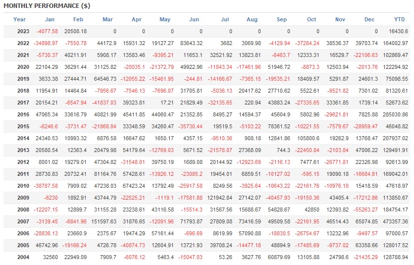Image resolution: width=414 pixels, height=265 pixels.
Task: Select the 2023 year row label
Action: point(23,31)
